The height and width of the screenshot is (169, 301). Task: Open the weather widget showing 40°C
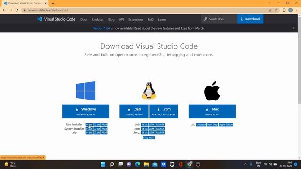click(x=10, y=164)
